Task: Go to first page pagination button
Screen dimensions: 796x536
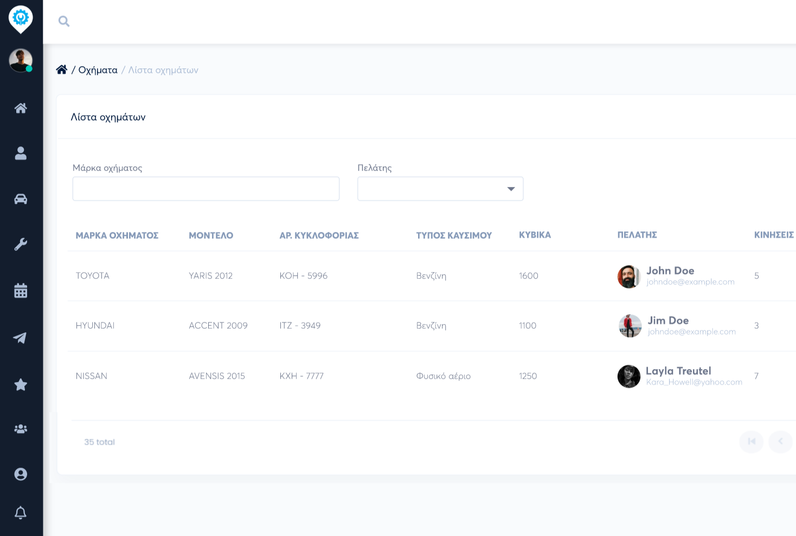Action: (x=751, y=442)
